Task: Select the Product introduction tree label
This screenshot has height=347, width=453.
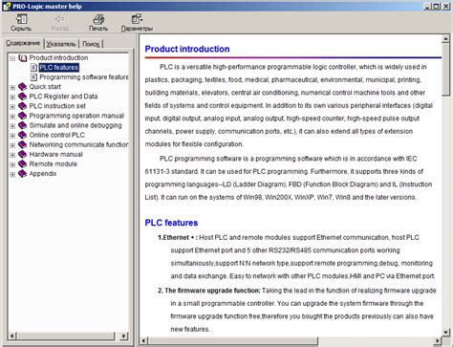Action: 58,57
